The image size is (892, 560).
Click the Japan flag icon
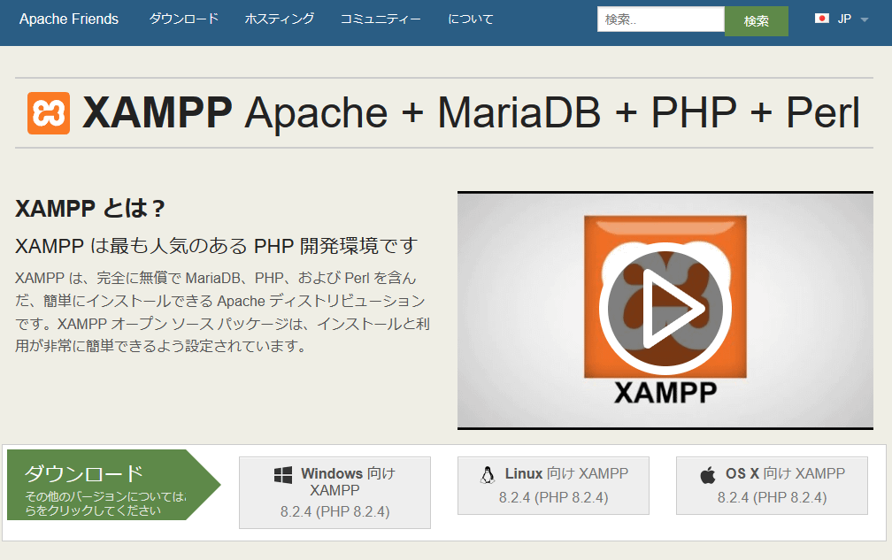coord(821,19)
